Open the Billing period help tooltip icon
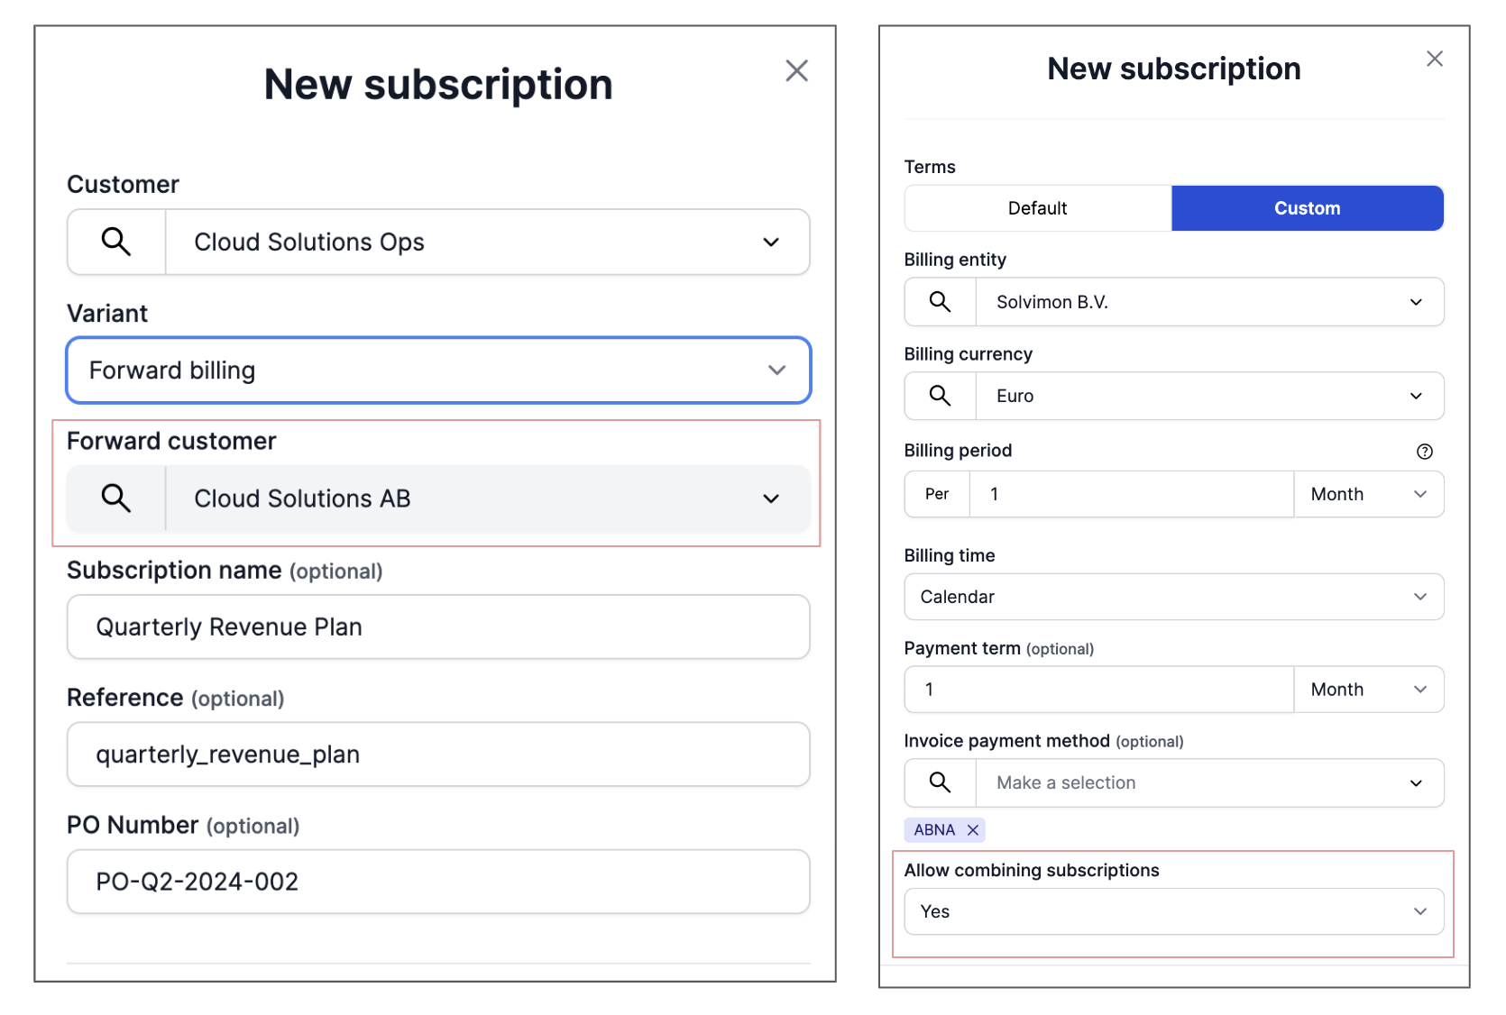Screen dimensions: 1506x1015 pos(1425,451)
